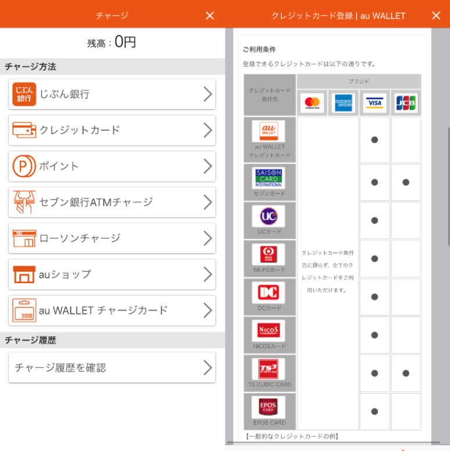Click the 一般的なクレジットカードの例 text
This screenshot has height=451, width=450.
(x=292, y=436)
